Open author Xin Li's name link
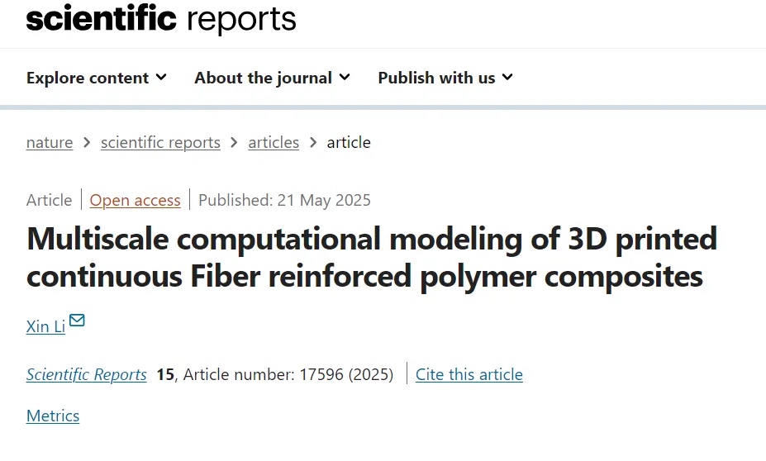766x461 pixels. coord(45,326)
